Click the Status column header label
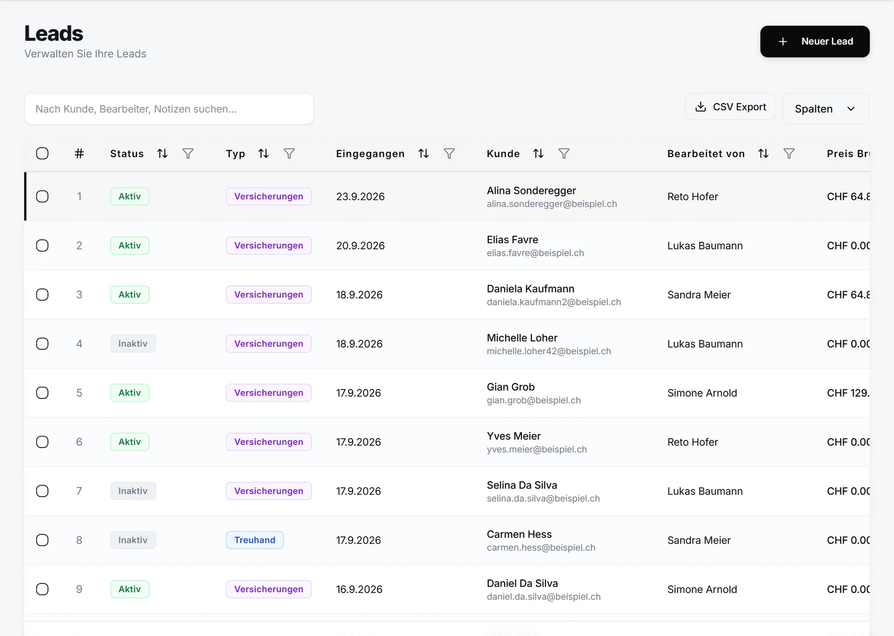This screenshot has height=636, width=894. pyautogui.click(x=127, y=154)
